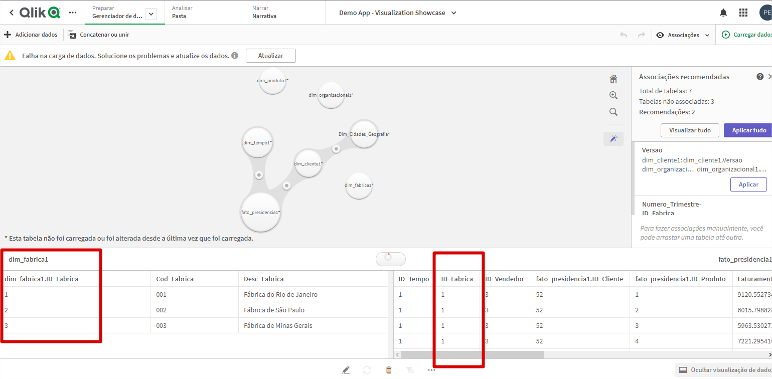
Task: Open Demo App - Visualization Showcase dropdown
Action: 398,13
